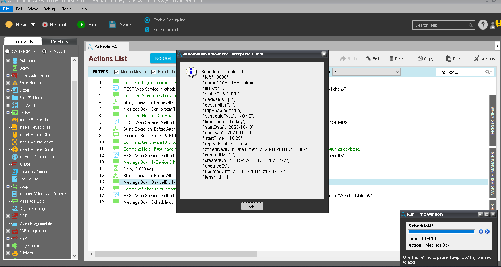Viewport: 501px width, 267px height.
Task: Open the Help menu
Action: click(x=83, y=9)
